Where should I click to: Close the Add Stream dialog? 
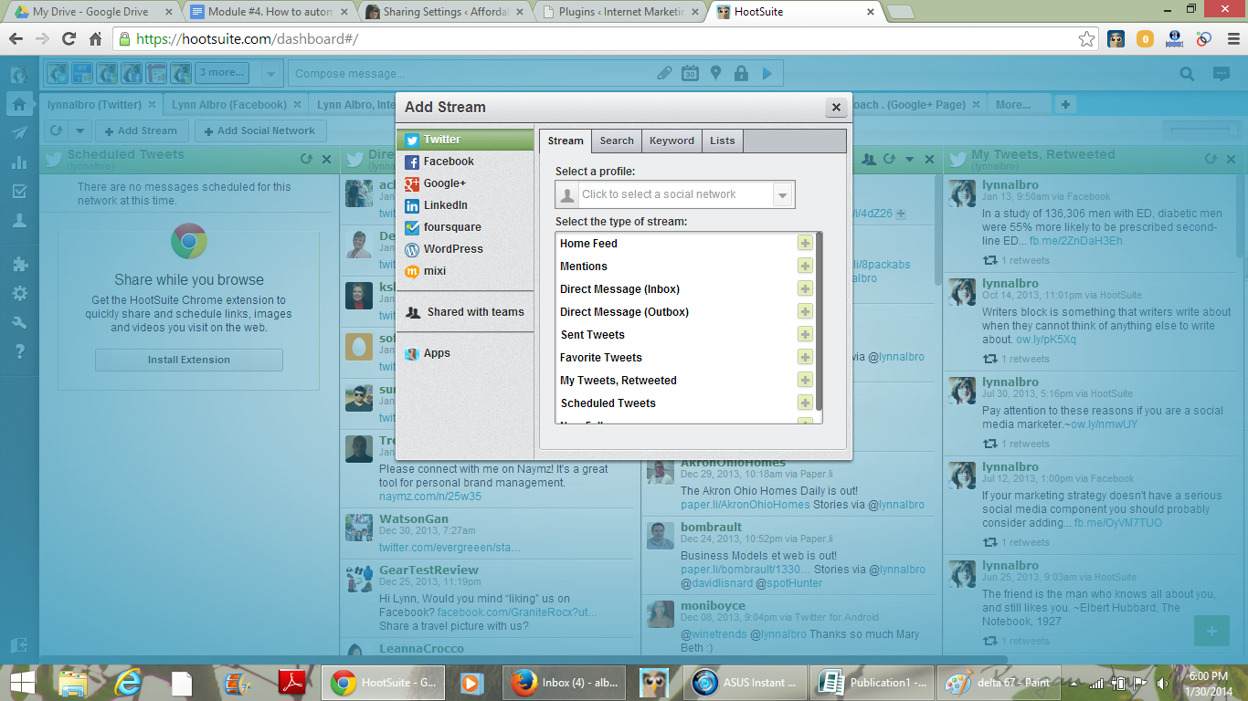835,107
